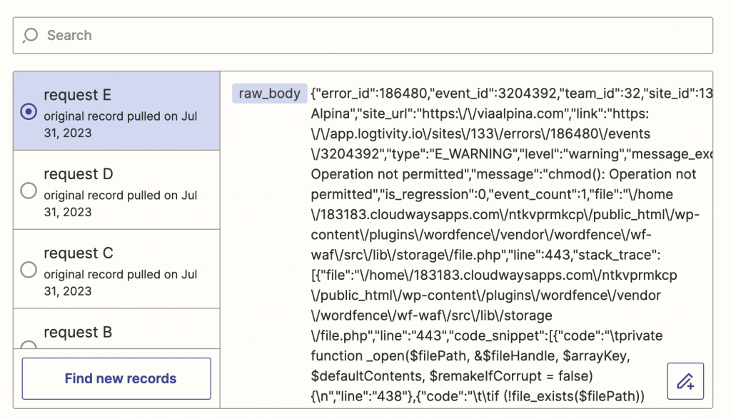Click request C's pulled-on date text
731x419 pixels.
[120, 283]
